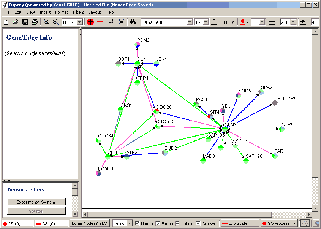321x229 pixels.
Task: Expand the 100% zoom level dropdown
Action: 79,22
